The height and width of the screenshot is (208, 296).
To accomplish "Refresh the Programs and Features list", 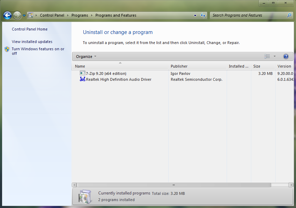I will click(x=203, y=15).
